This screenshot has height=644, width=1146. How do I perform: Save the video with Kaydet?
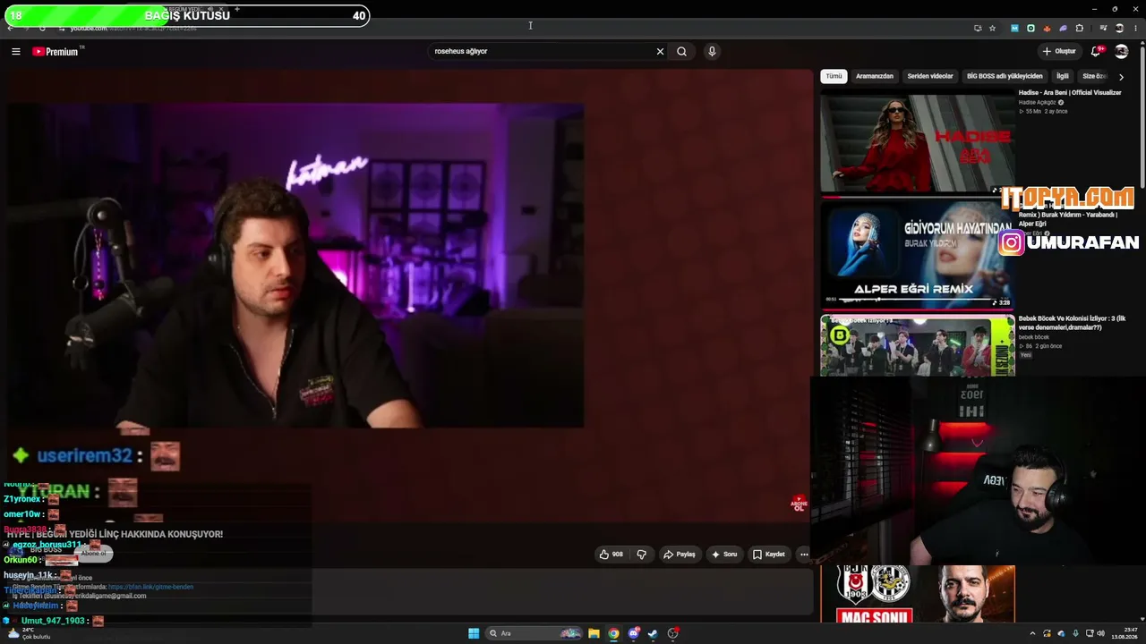pyautogui.click(x=769, y=555)
